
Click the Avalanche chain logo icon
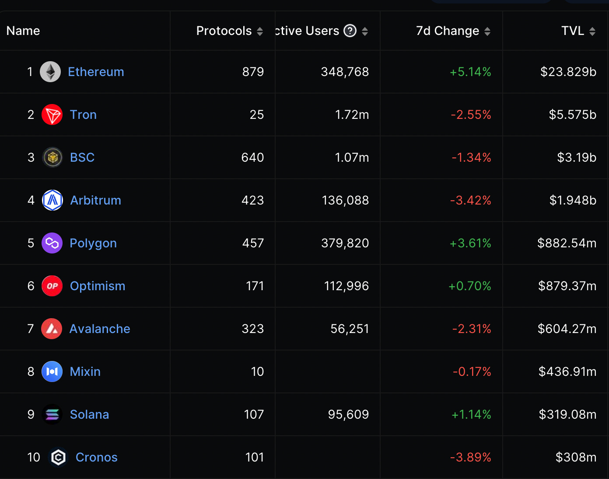[x=52, y=329]
